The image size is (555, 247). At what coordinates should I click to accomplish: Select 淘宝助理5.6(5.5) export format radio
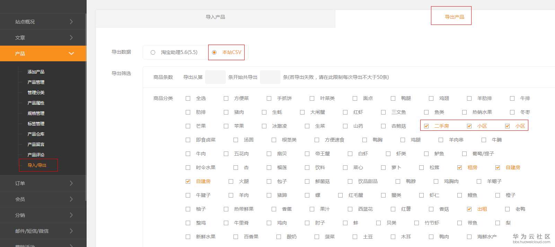pos(153,52)
